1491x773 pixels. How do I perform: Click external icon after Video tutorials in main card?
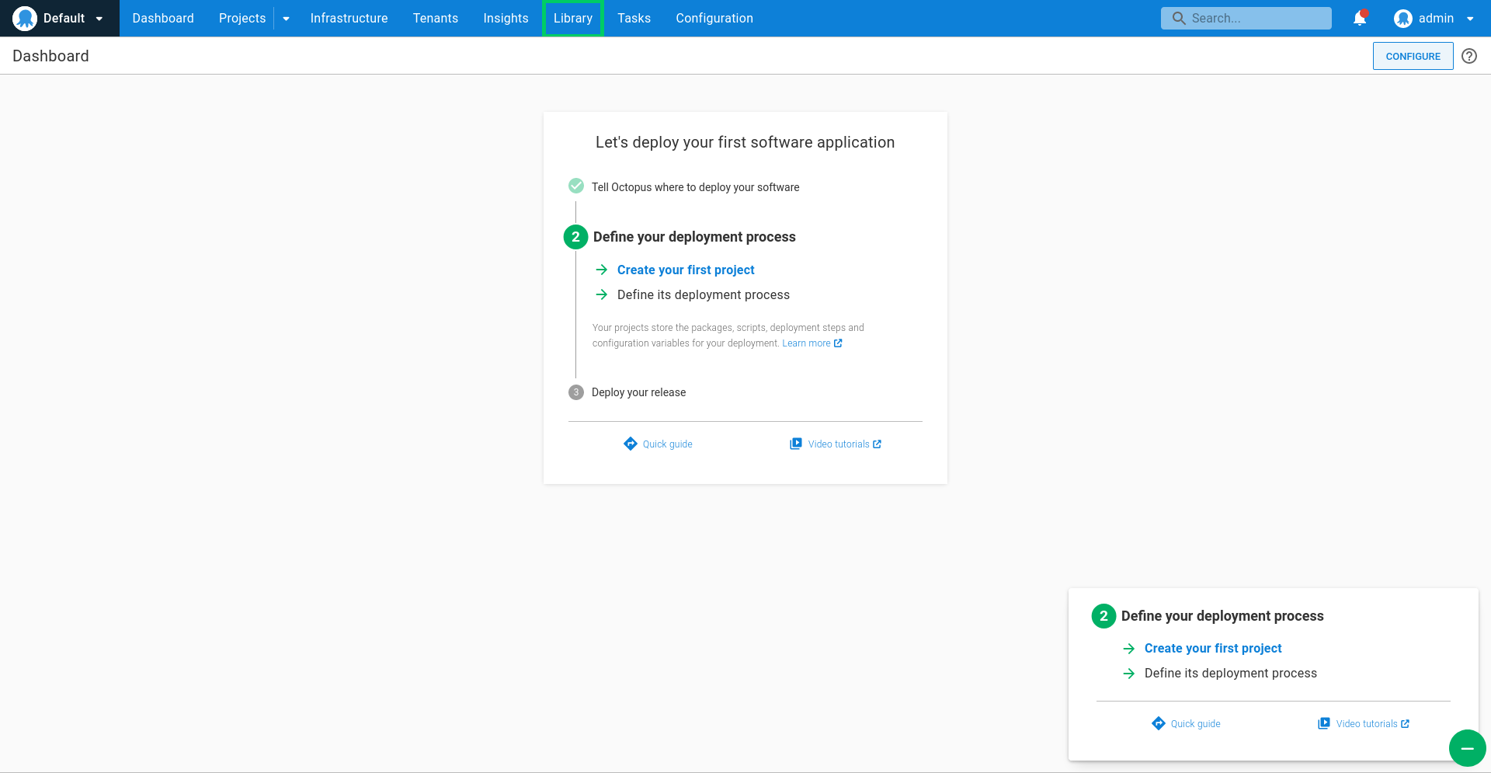point(878,444)
